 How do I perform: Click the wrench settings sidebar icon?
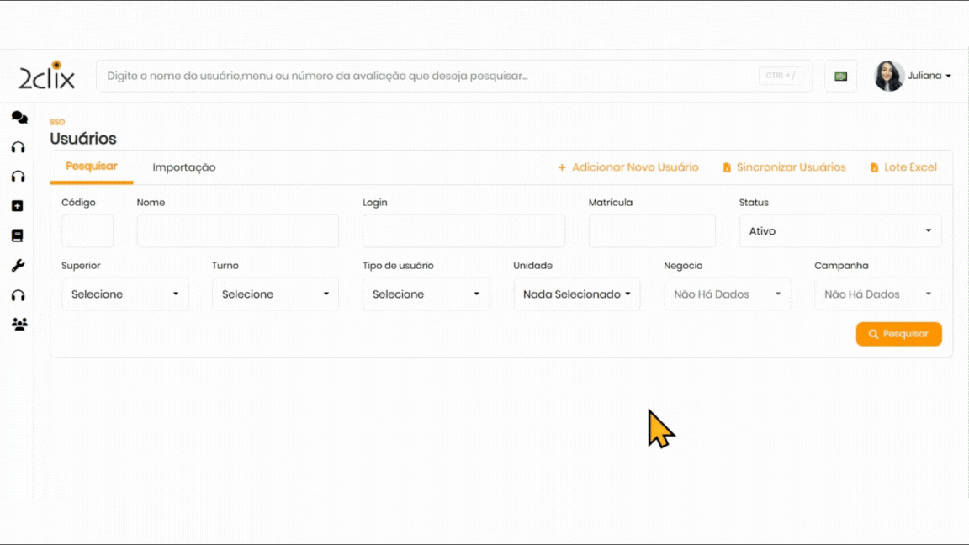(18, 266)
